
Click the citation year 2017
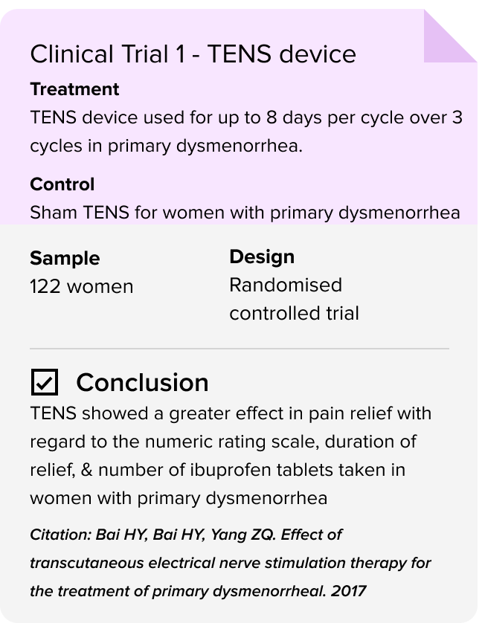[348, 591]
